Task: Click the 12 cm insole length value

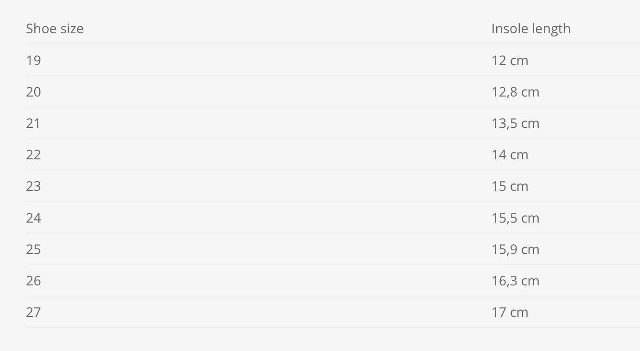Action: tap(510, 61)
